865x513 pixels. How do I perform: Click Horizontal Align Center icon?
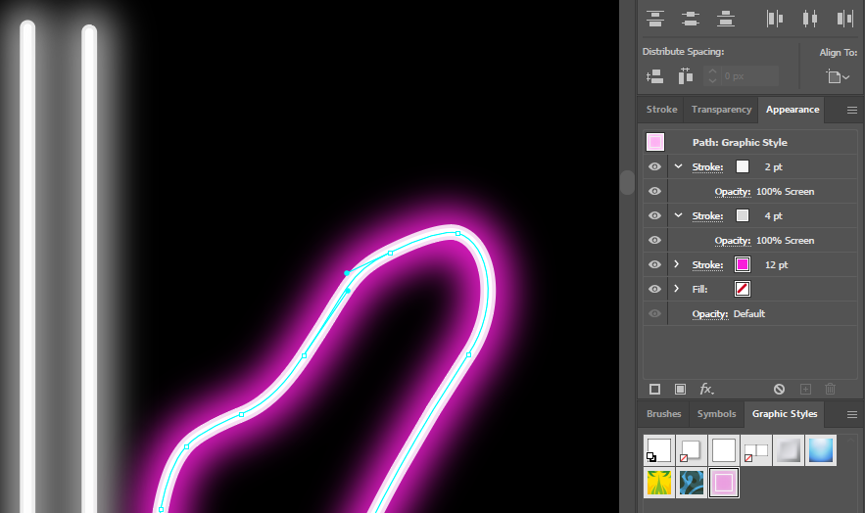coord(810,19)
